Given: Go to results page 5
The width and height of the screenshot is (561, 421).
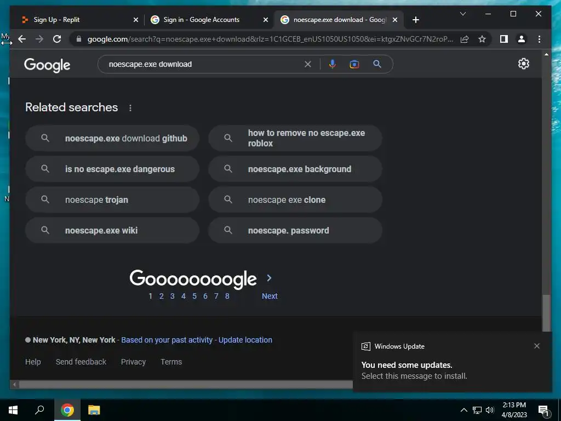Looking at the screenshot, I should [x=194, y=296].
